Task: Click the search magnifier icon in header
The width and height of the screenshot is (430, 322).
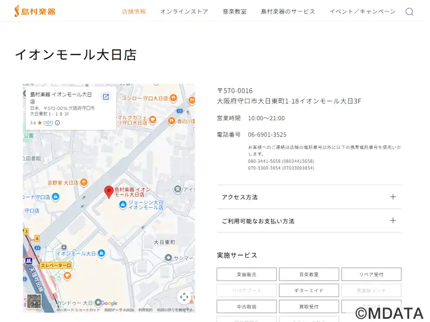Action: pos(409,12)
